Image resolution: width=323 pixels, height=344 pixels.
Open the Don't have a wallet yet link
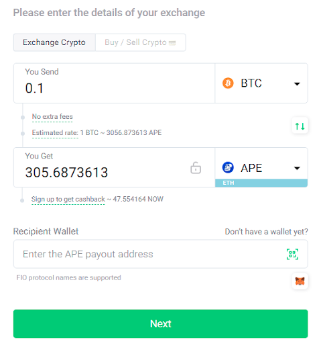(266, 232)
